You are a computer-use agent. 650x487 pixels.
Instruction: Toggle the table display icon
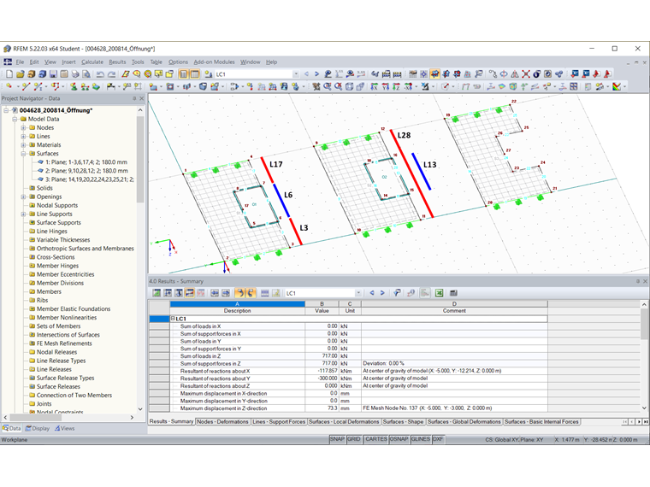click(194, 74)
